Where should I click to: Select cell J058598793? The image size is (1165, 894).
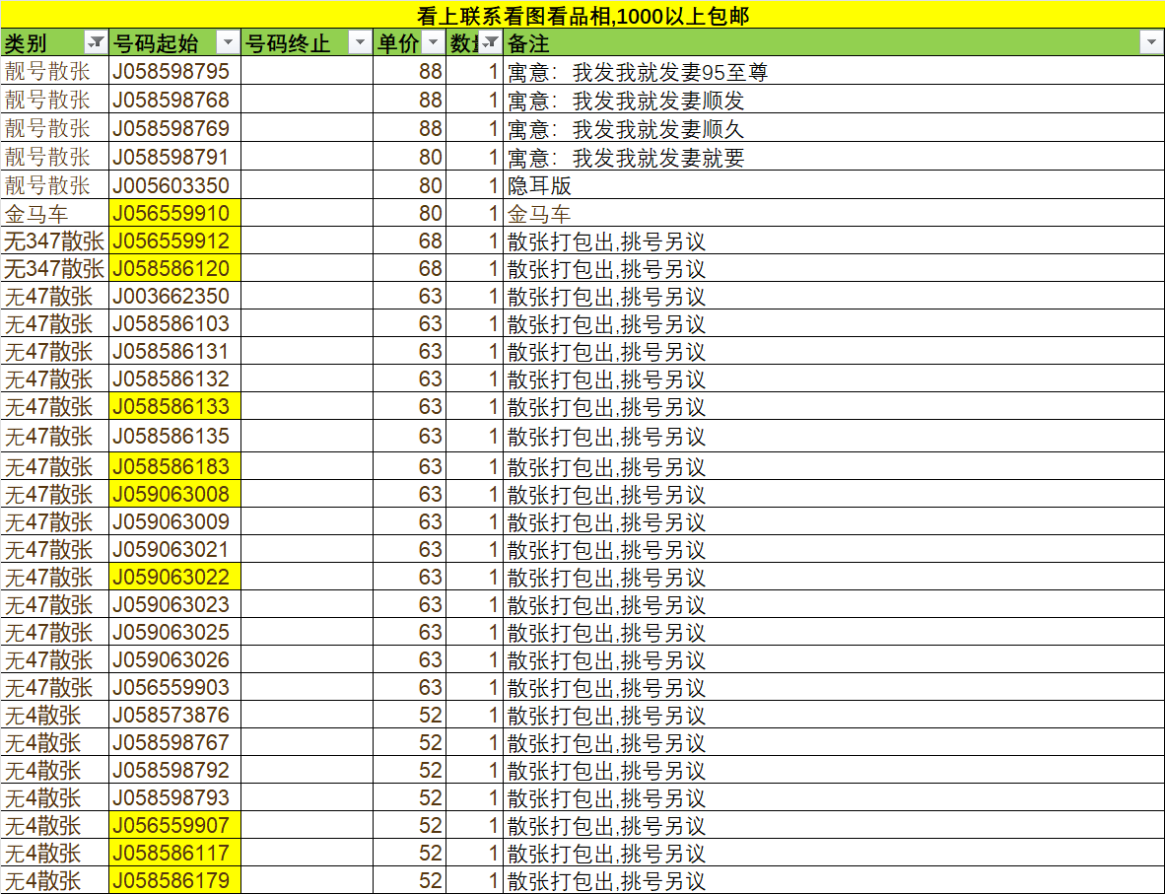click(175, 796)
